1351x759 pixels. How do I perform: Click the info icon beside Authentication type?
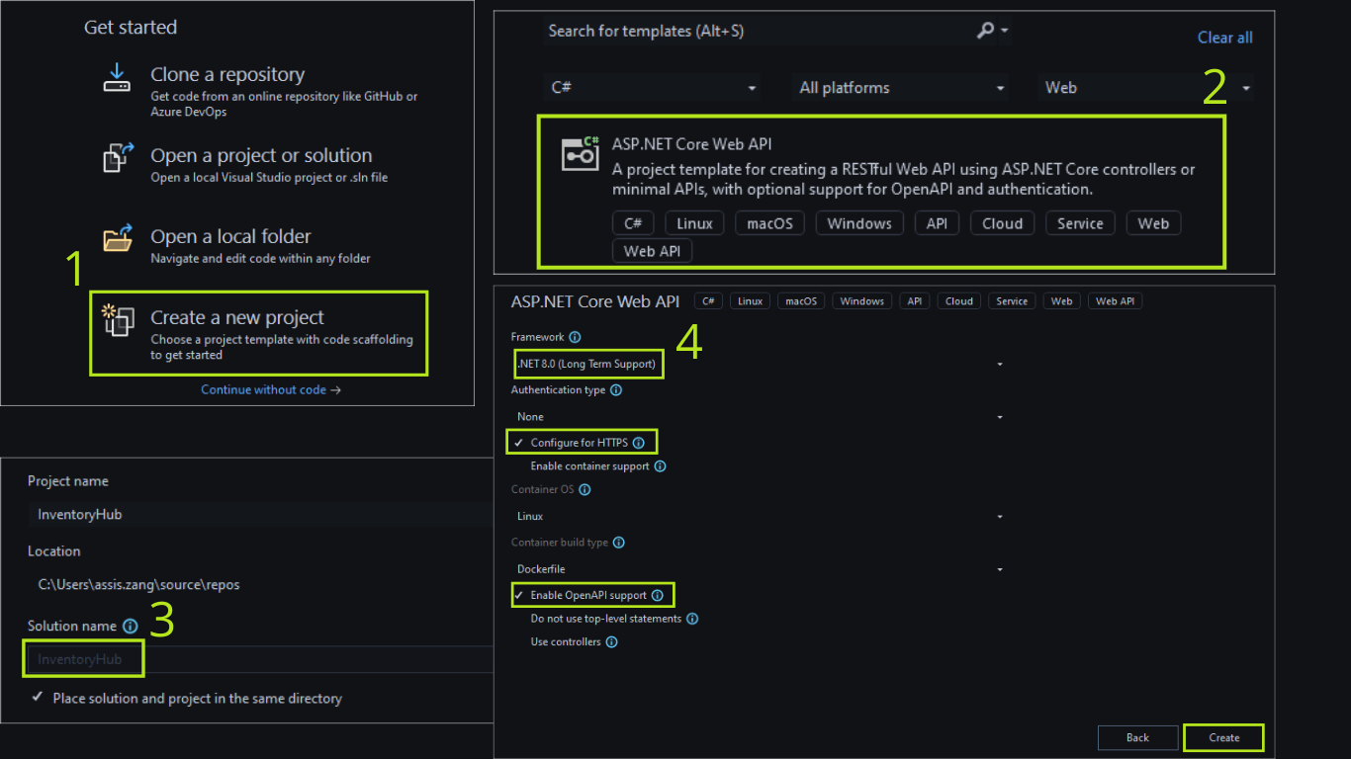coord(616,390)
